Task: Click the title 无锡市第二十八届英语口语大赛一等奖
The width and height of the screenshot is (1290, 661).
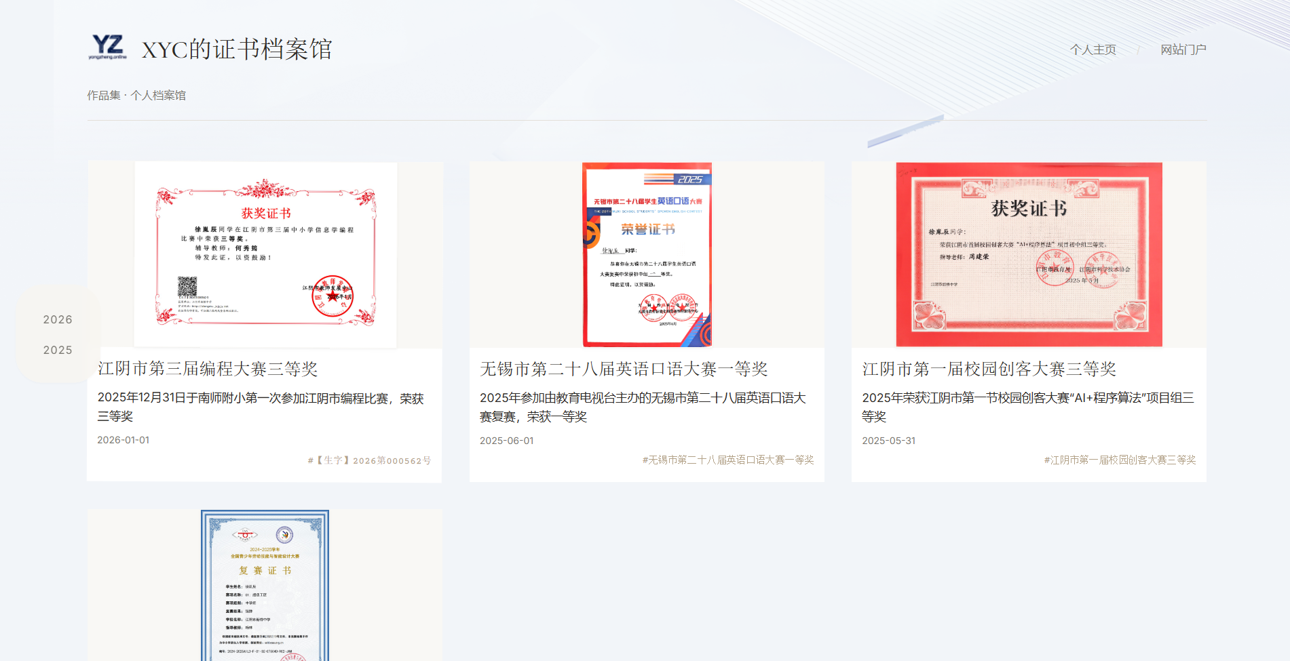Action: 624,369
